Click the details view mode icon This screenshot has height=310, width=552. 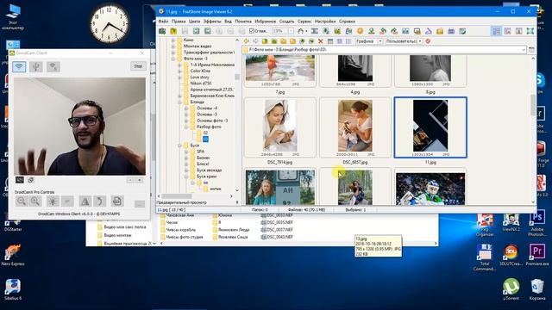tap(348, 41)
